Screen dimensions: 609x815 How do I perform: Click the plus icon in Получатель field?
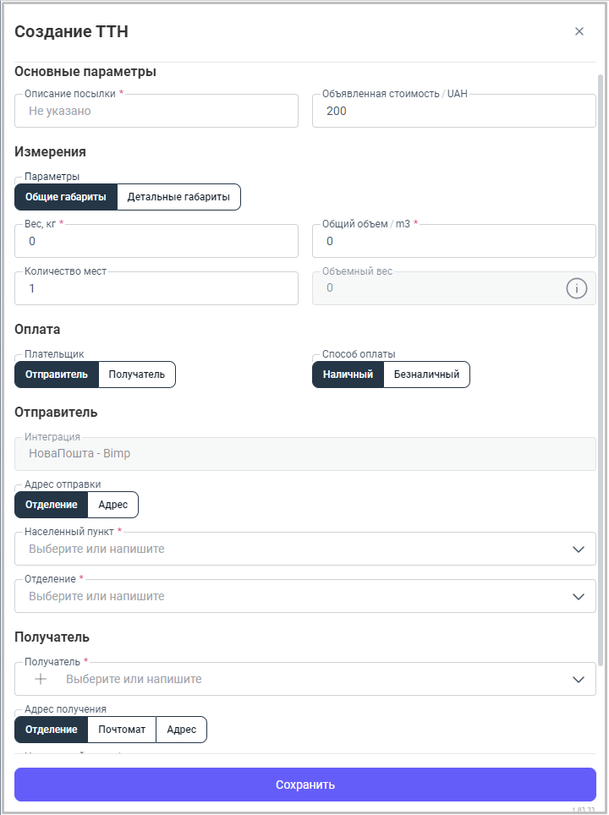40,679
